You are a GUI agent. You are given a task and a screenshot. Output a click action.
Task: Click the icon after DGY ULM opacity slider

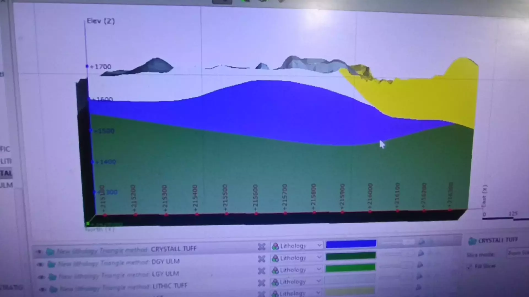point(421,253)
